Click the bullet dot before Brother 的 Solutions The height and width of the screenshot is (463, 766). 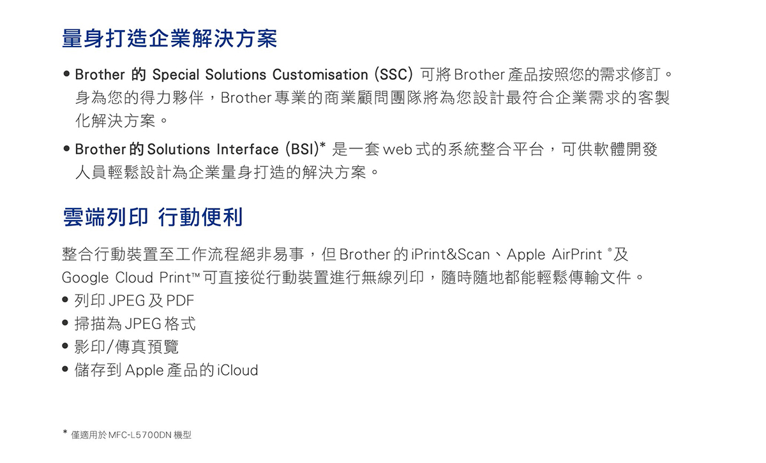pyautogui.click(x=66, y=150)
